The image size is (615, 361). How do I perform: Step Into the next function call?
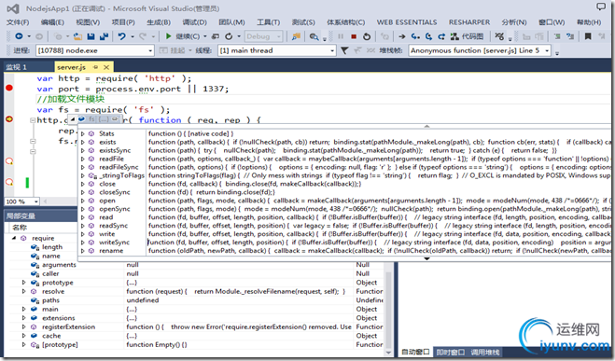point(415,36)
